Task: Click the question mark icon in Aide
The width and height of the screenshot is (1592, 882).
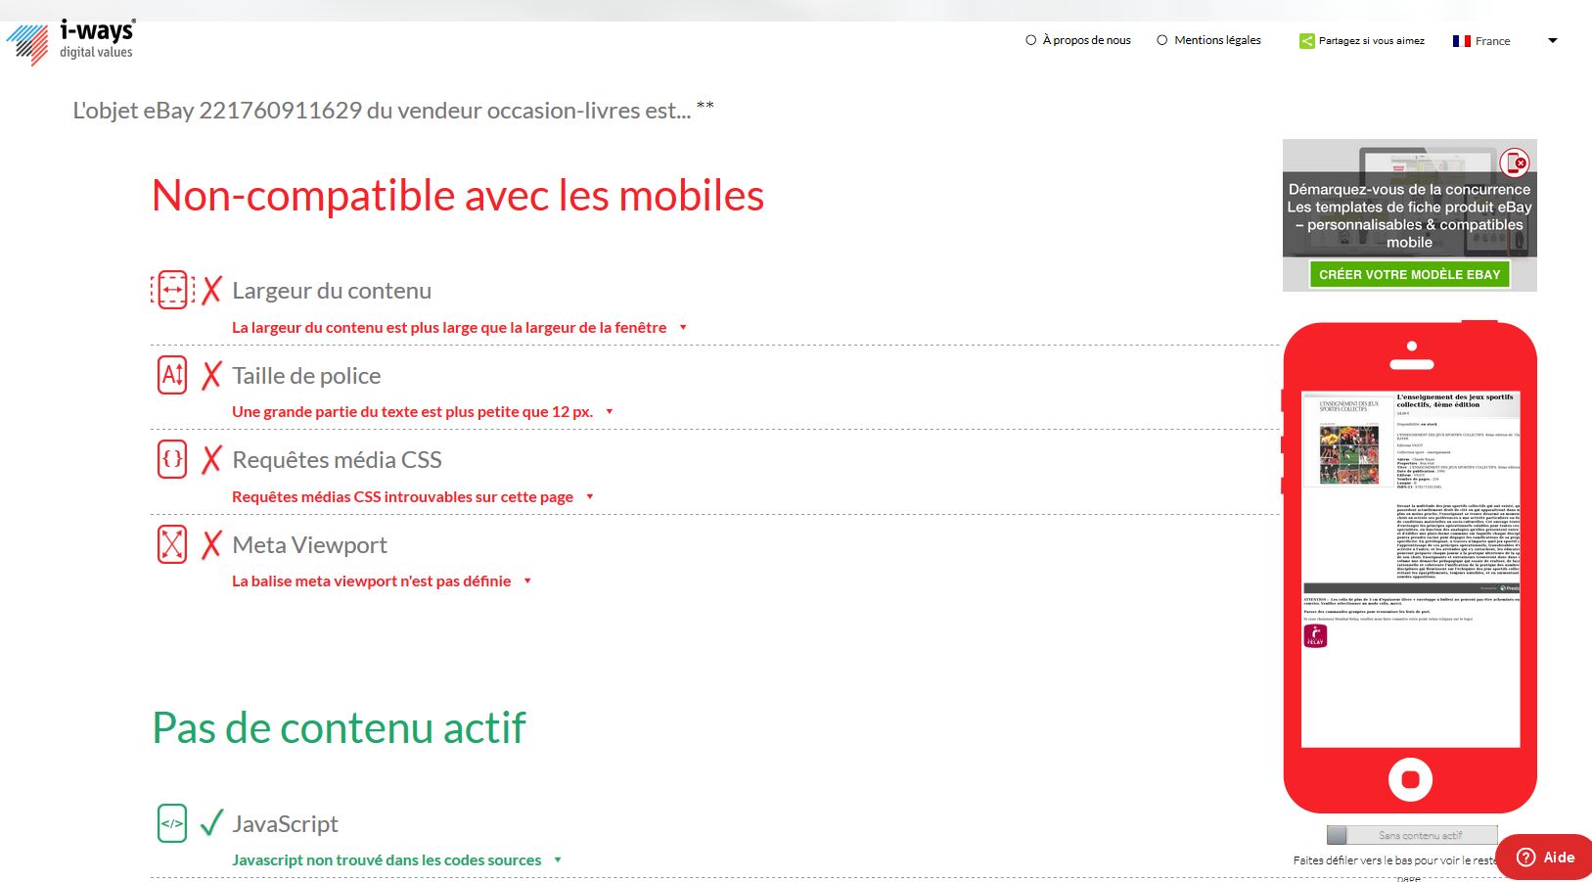Action: 1525,858
